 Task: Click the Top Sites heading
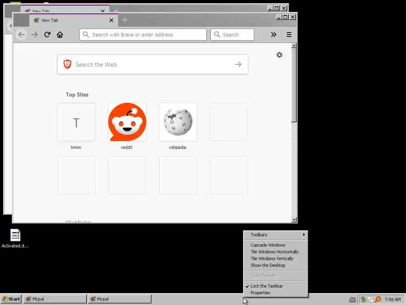click(77, 95)
